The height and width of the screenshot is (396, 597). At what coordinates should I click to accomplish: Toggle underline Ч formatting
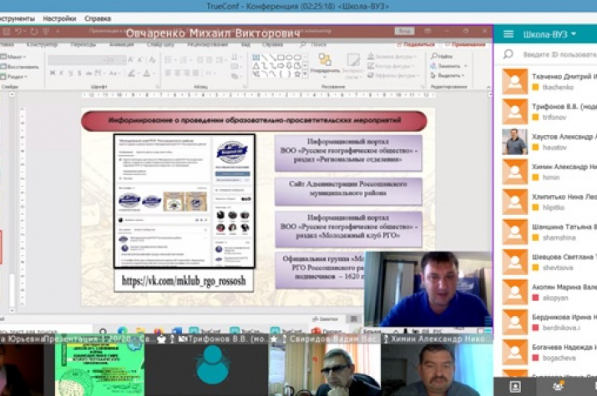point(70,73)
